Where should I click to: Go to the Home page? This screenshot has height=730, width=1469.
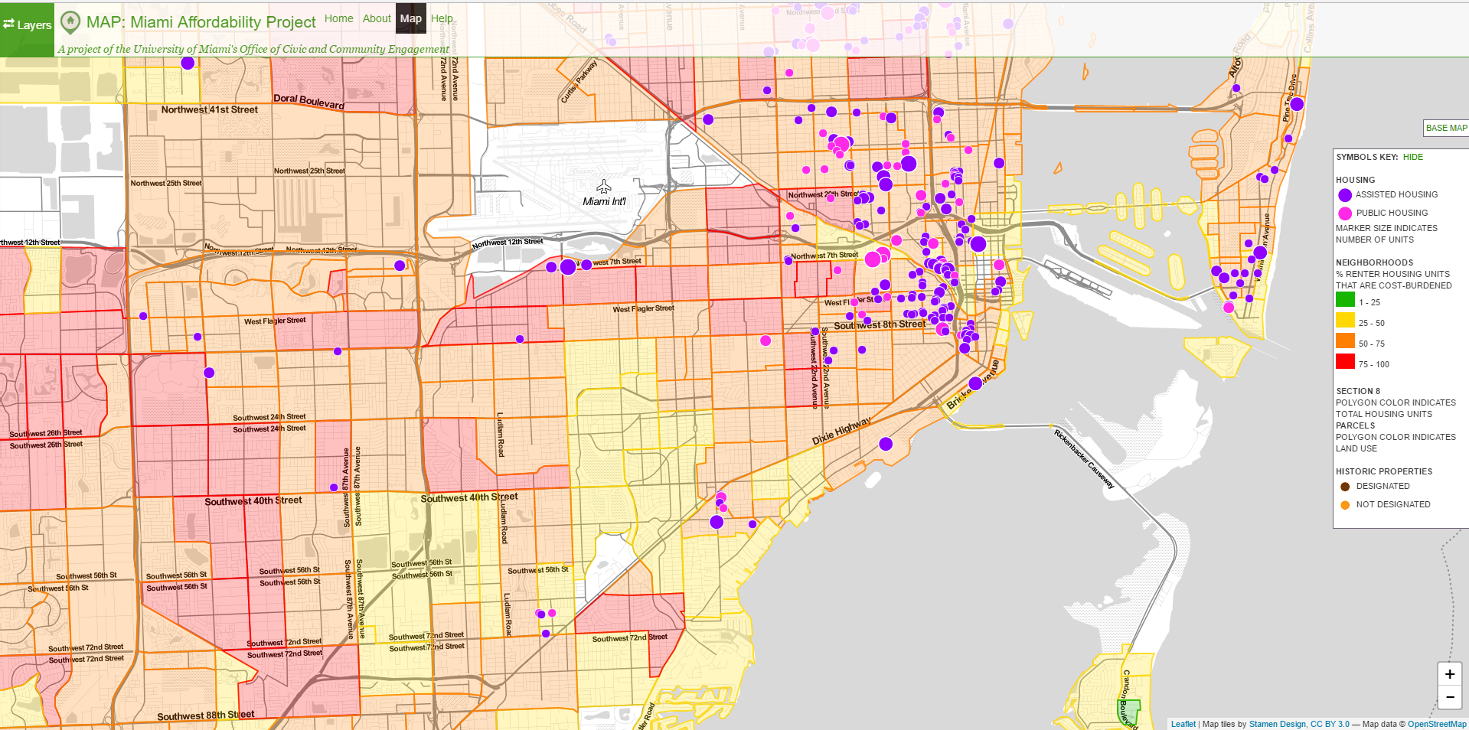pyautogui.click(x=338, y=18)
